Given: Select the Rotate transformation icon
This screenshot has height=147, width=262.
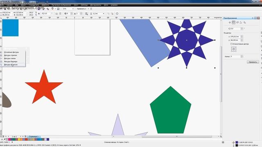Looking at the screenshot, I should (234, 22).
